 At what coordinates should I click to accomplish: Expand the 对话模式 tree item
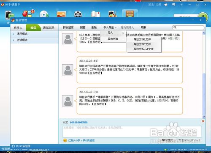coord(14,40)
